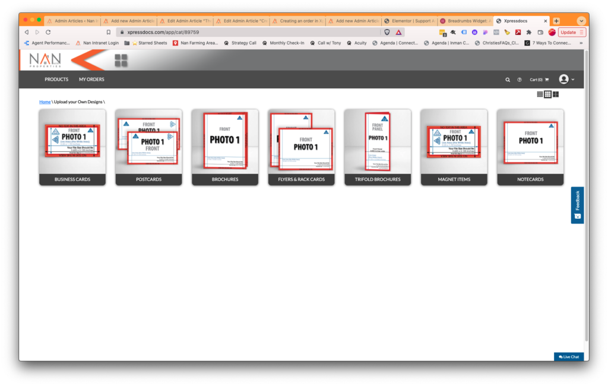Click the four-square grid icon in header
The height and width of the screenshot is (386, 608).
click(121, 60)
